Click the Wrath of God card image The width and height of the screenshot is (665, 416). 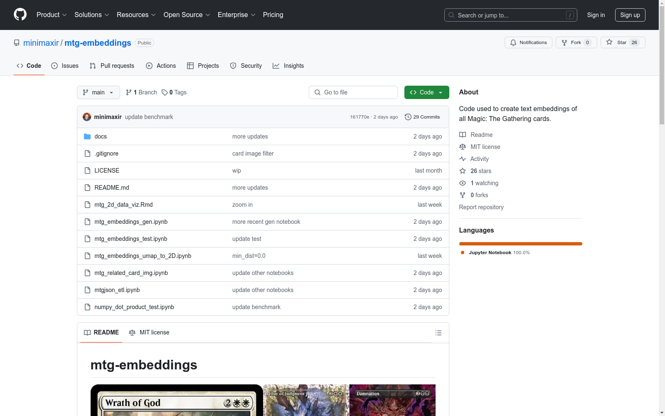tap(177, 400)
